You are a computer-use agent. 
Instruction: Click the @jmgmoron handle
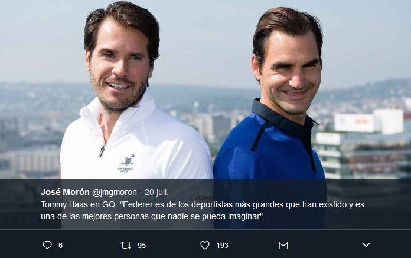click(115, 193)
